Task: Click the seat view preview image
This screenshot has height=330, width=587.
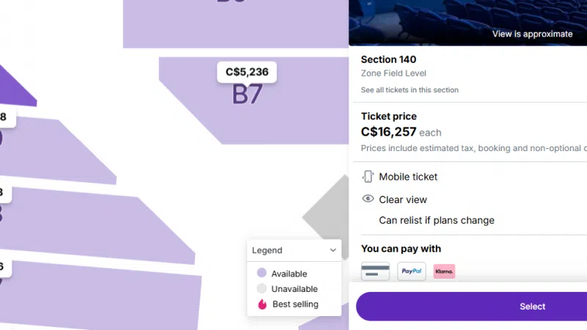Action: coord(467,18)
